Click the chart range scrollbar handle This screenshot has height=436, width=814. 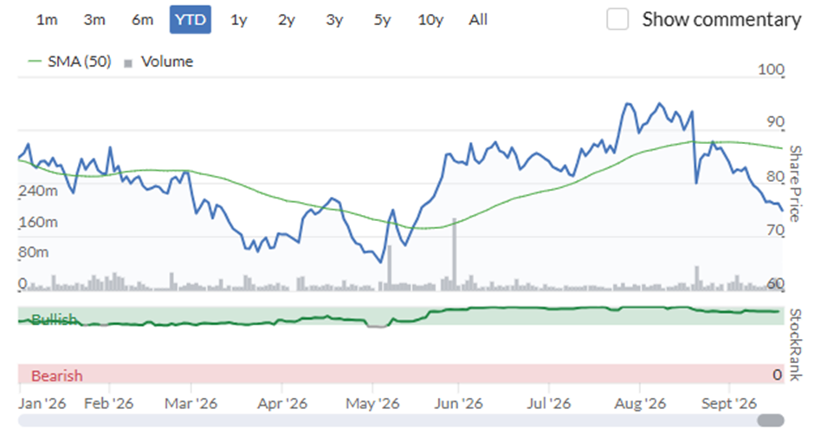(771, 420)
